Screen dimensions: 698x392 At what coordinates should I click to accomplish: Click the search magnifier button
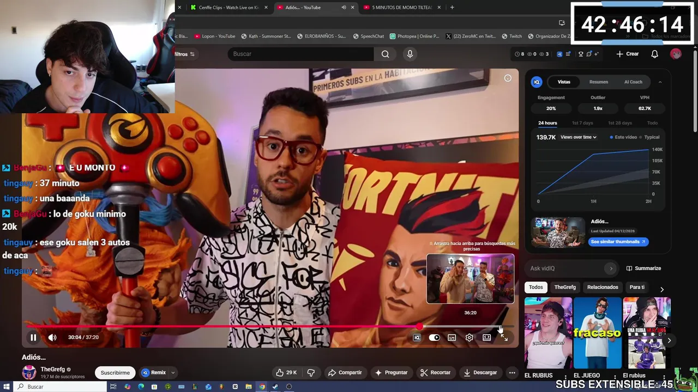pyautogui.click(x=385, y=54)
